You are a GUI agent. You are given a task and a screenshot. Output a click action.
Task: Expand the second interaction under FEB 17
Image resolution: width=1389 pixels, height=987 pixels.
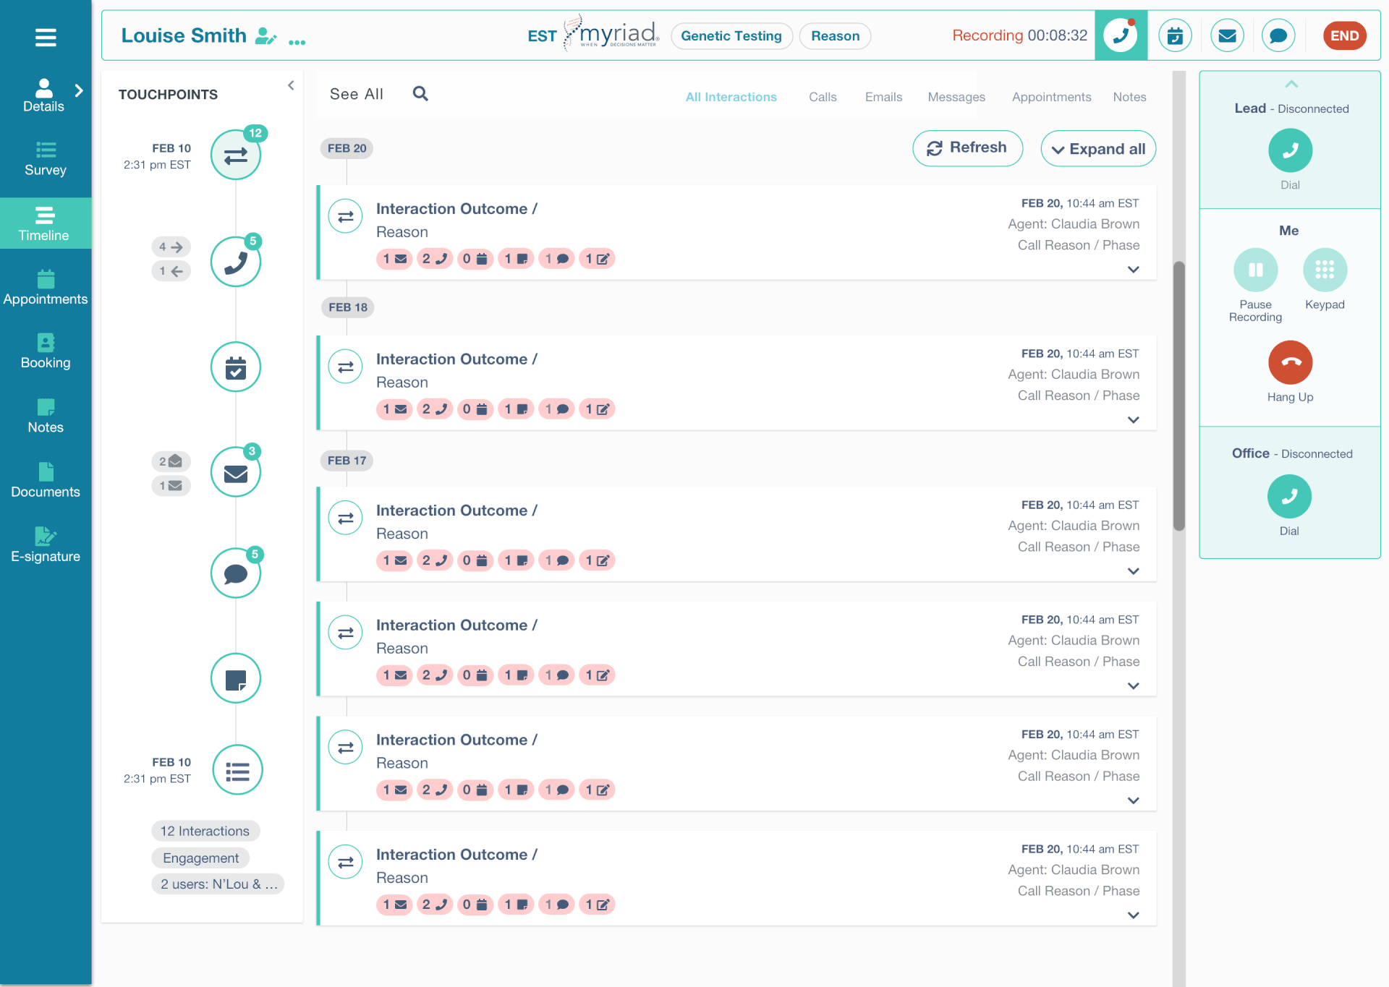[1133, 686]
